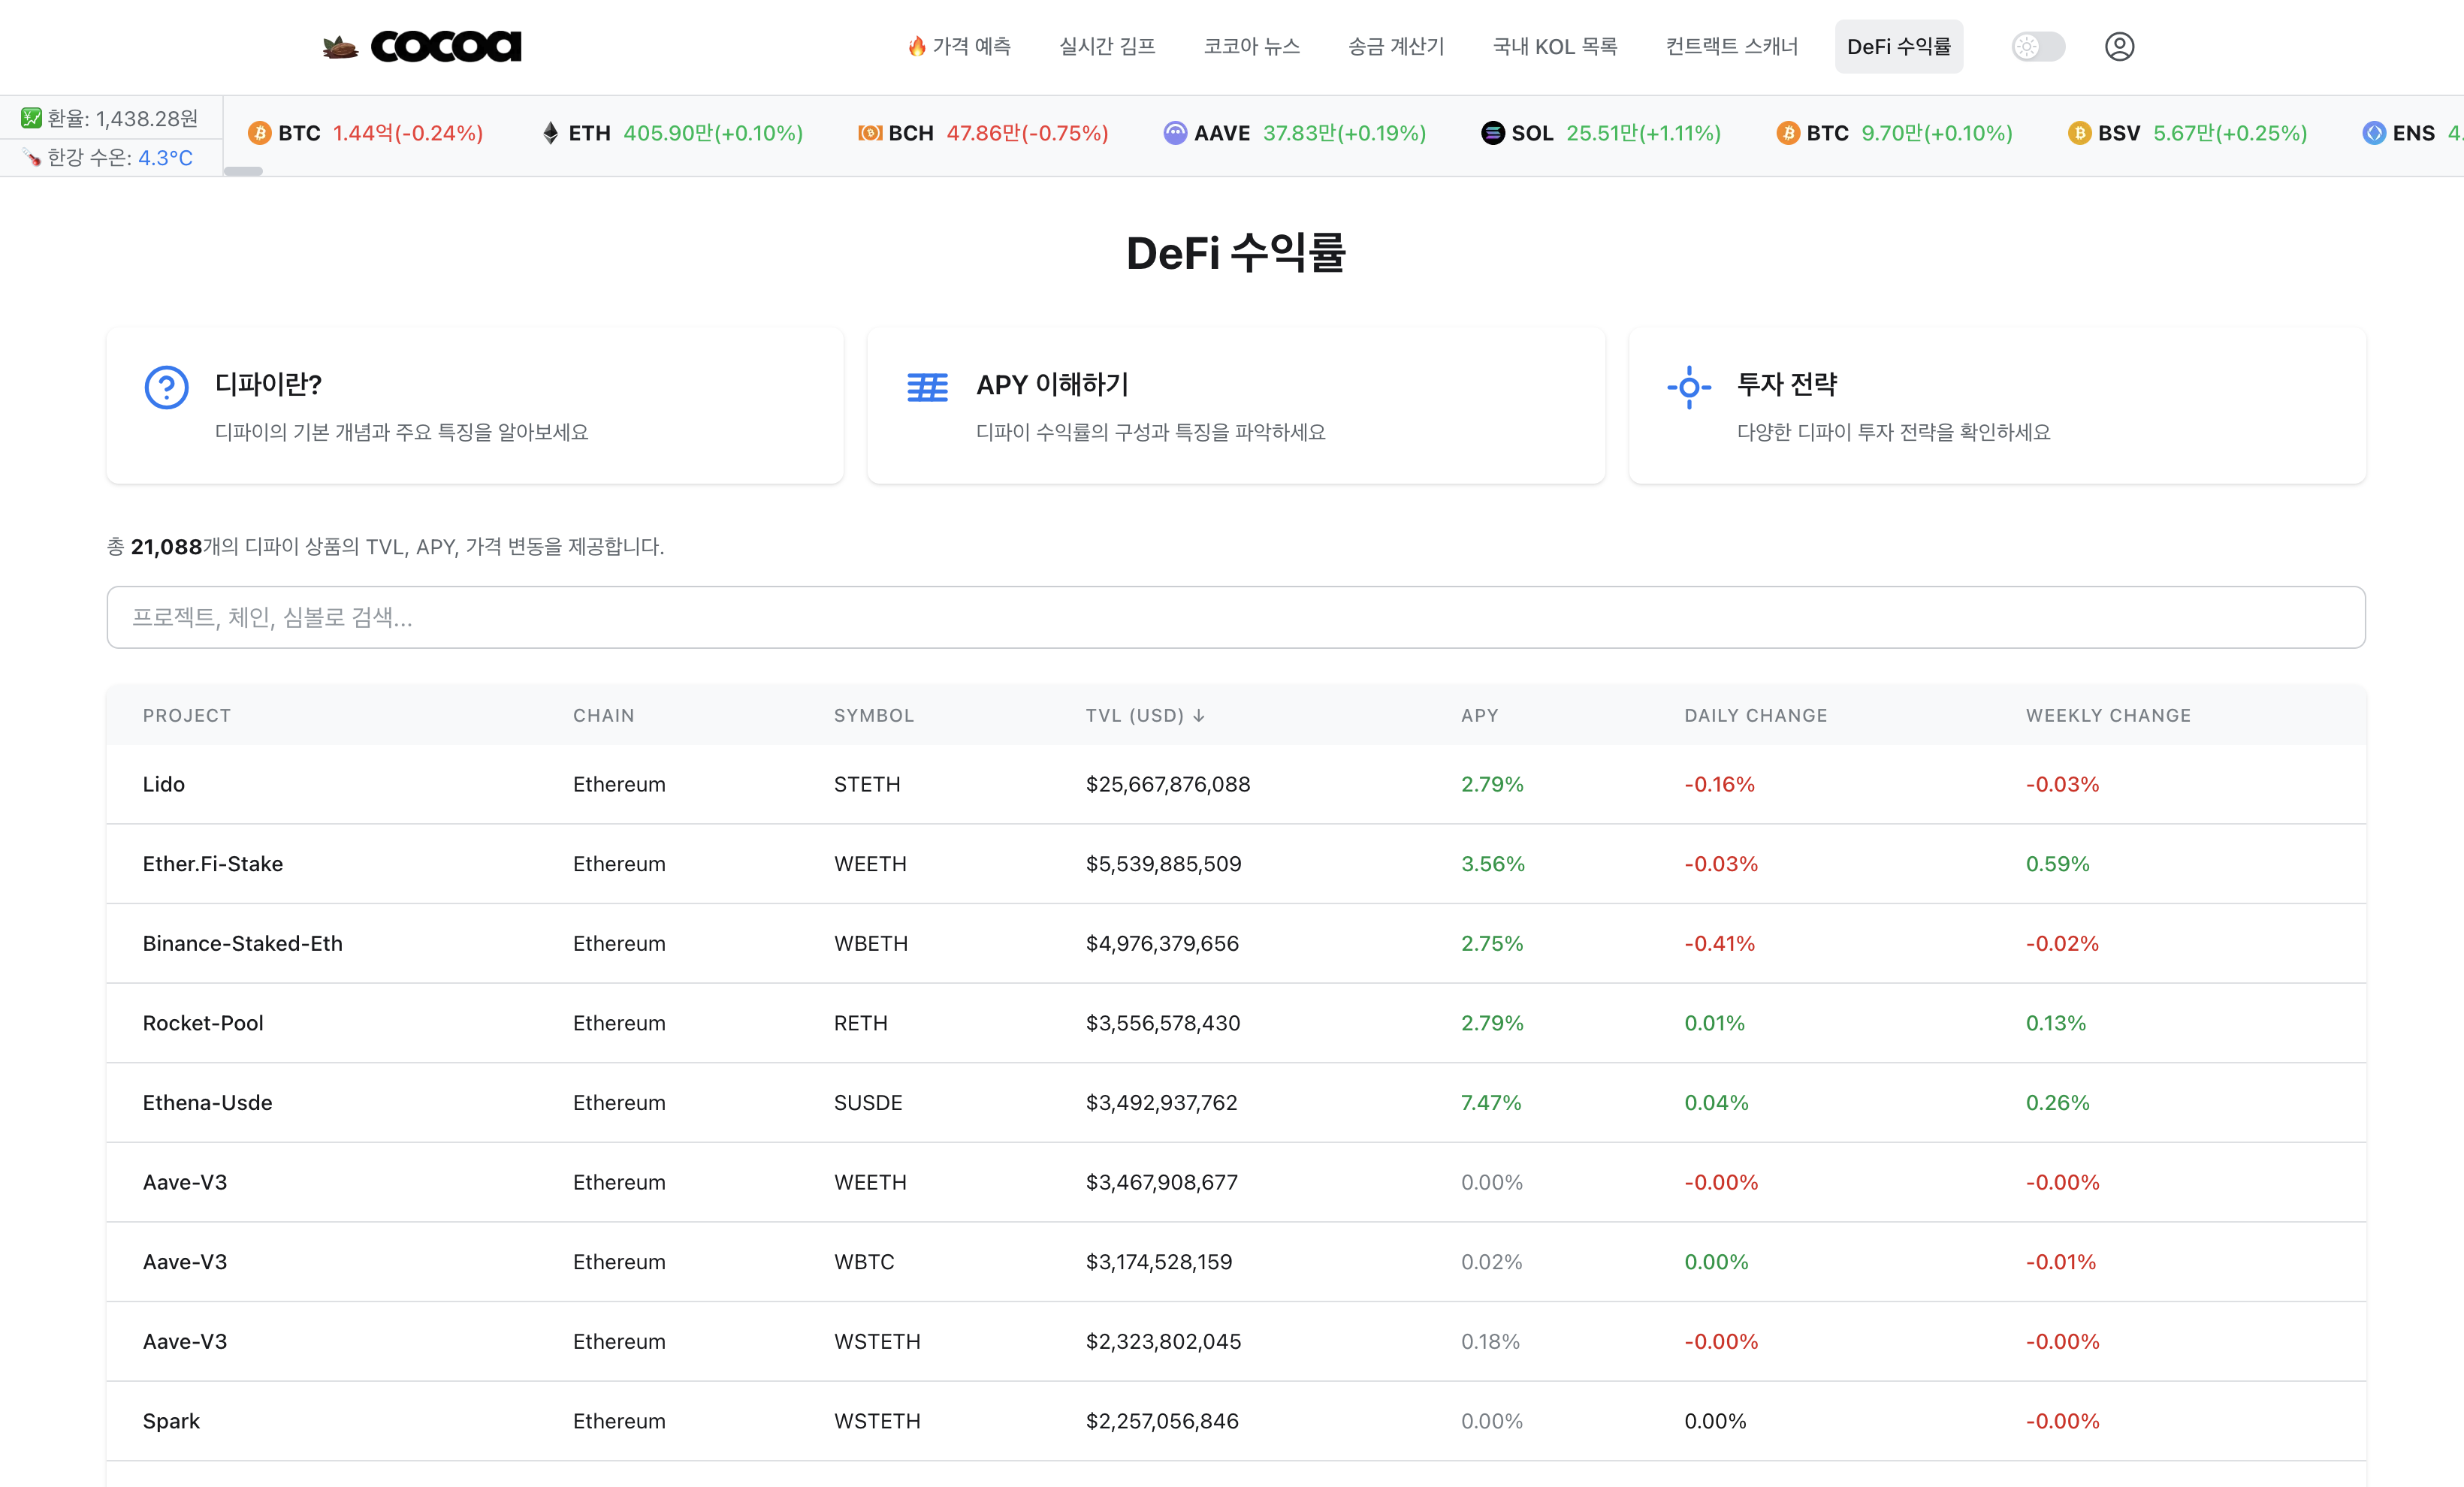The width and height of the screenshot is (2464, 1487).
Task: Go to the 컨트랙트 스캐너 nav tab
Action: click(x=1731, y=46)
